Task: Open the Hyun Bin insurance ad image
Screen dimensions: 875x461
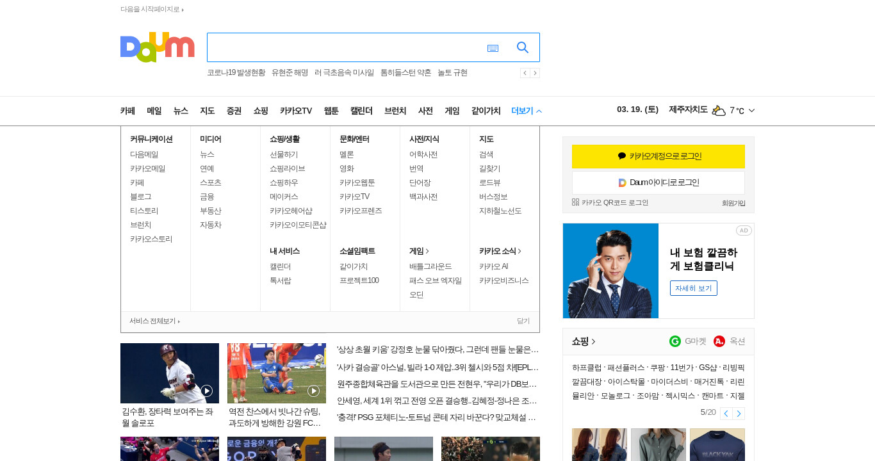Action: [610, 271]
